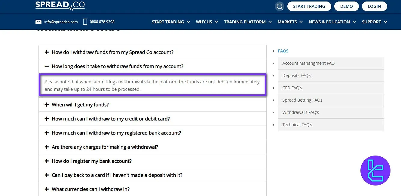Open the TRADING PLATFORM dropdown
This screenshot has width=401, height=196.
247,22
